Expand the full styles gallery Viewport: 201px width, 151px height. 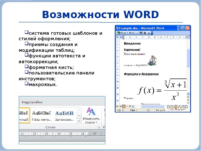[x=79, y=121]
